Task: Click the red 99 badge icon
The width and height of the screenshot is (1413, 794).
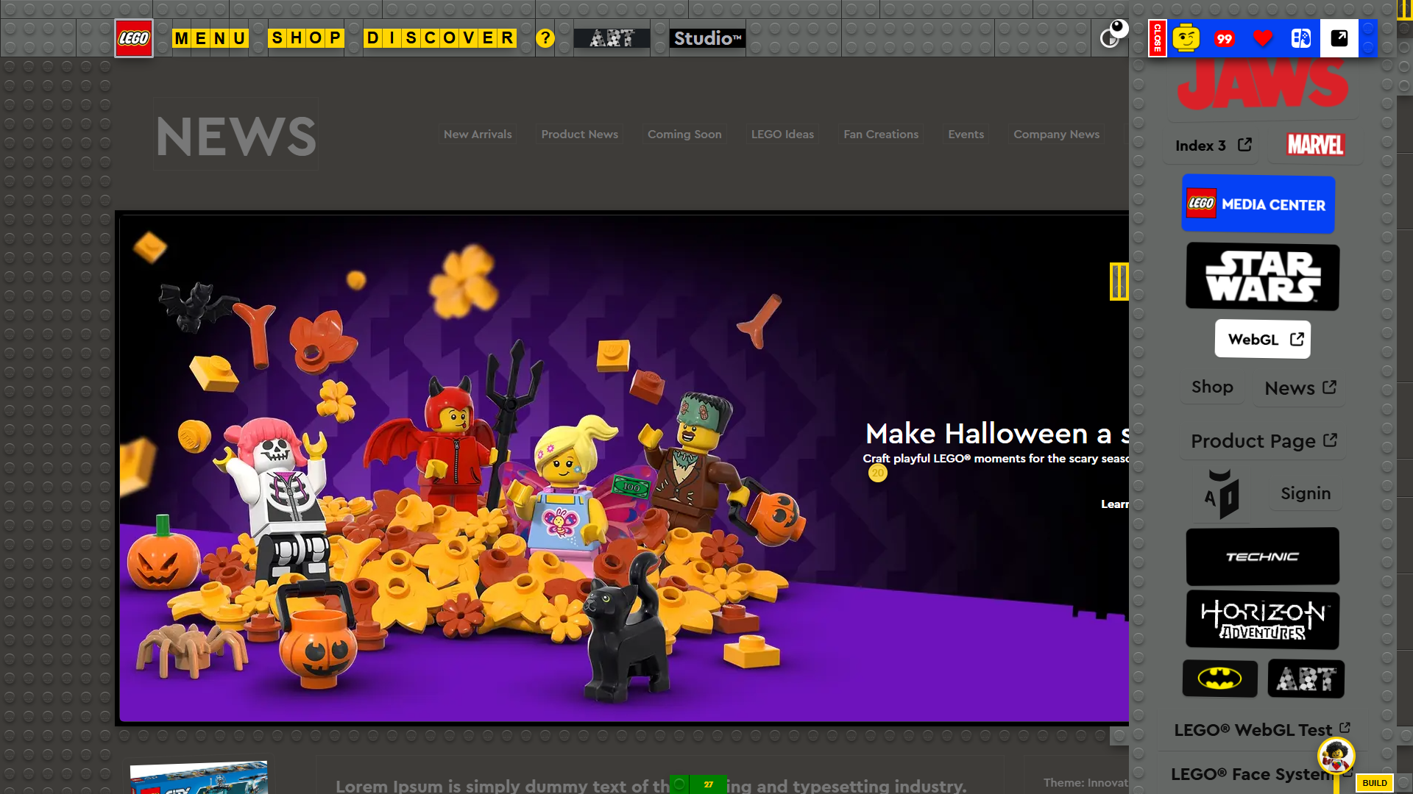Action: (1225, 39)
